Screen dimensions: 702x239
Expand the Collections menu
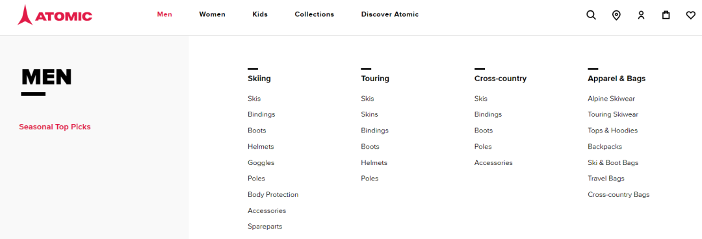click(315, 14)
